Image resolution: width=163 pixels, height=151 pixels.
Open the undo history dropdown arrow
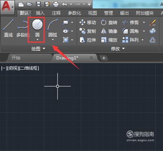tap(71, 4)
